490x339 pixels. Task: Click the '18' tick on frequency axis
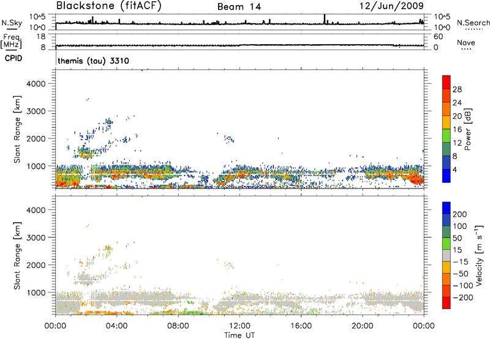40,37
